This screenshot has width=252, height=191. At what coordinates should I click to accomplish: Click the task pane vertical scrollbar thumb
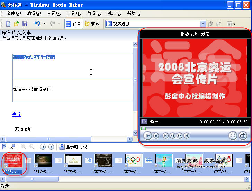tap(135, 80)
